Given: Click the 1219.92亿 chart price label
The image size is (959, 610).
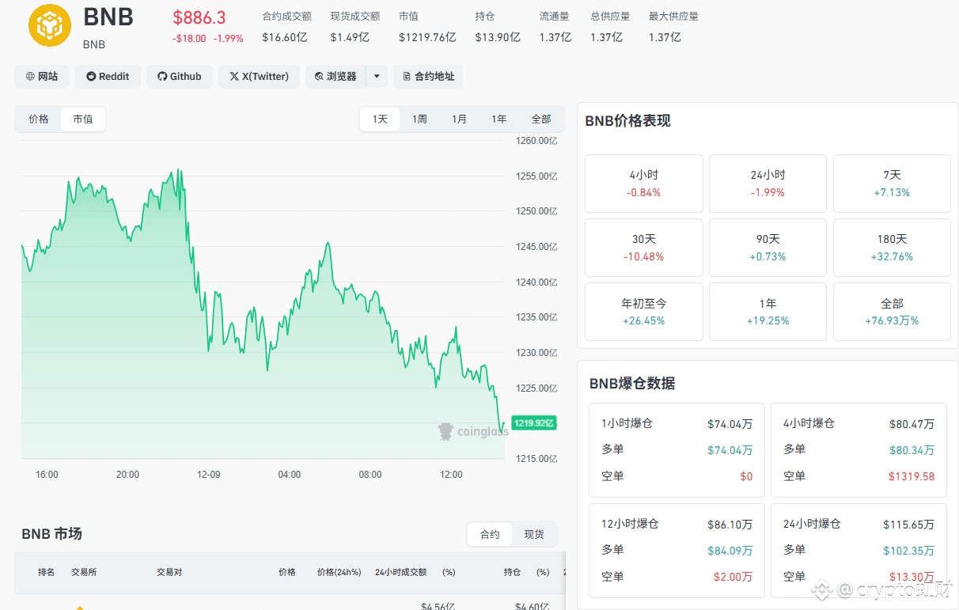Looking at the screenshot, I should 534,423.
